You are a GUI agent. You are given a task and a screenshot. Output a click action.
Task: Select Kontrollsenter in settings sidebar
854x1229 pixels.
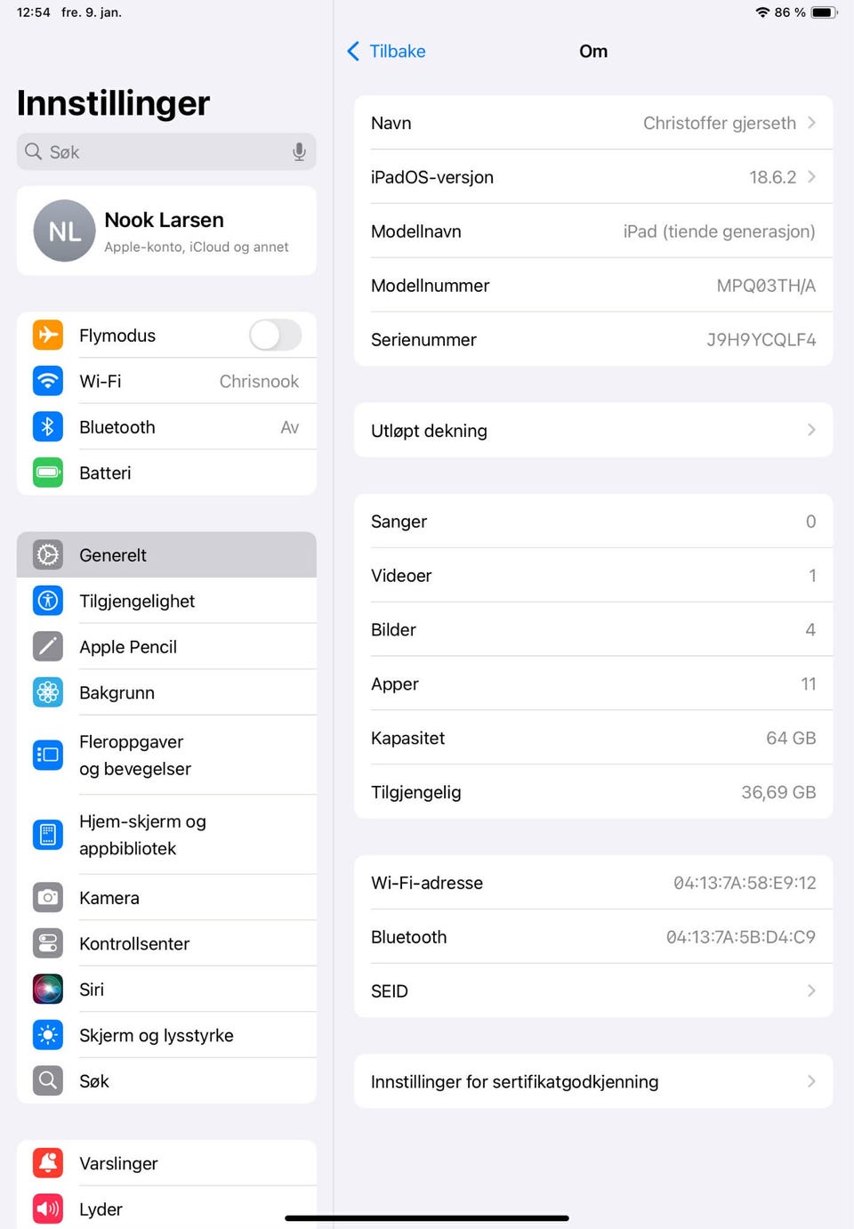pyautogui.click(x=166, y=943)
